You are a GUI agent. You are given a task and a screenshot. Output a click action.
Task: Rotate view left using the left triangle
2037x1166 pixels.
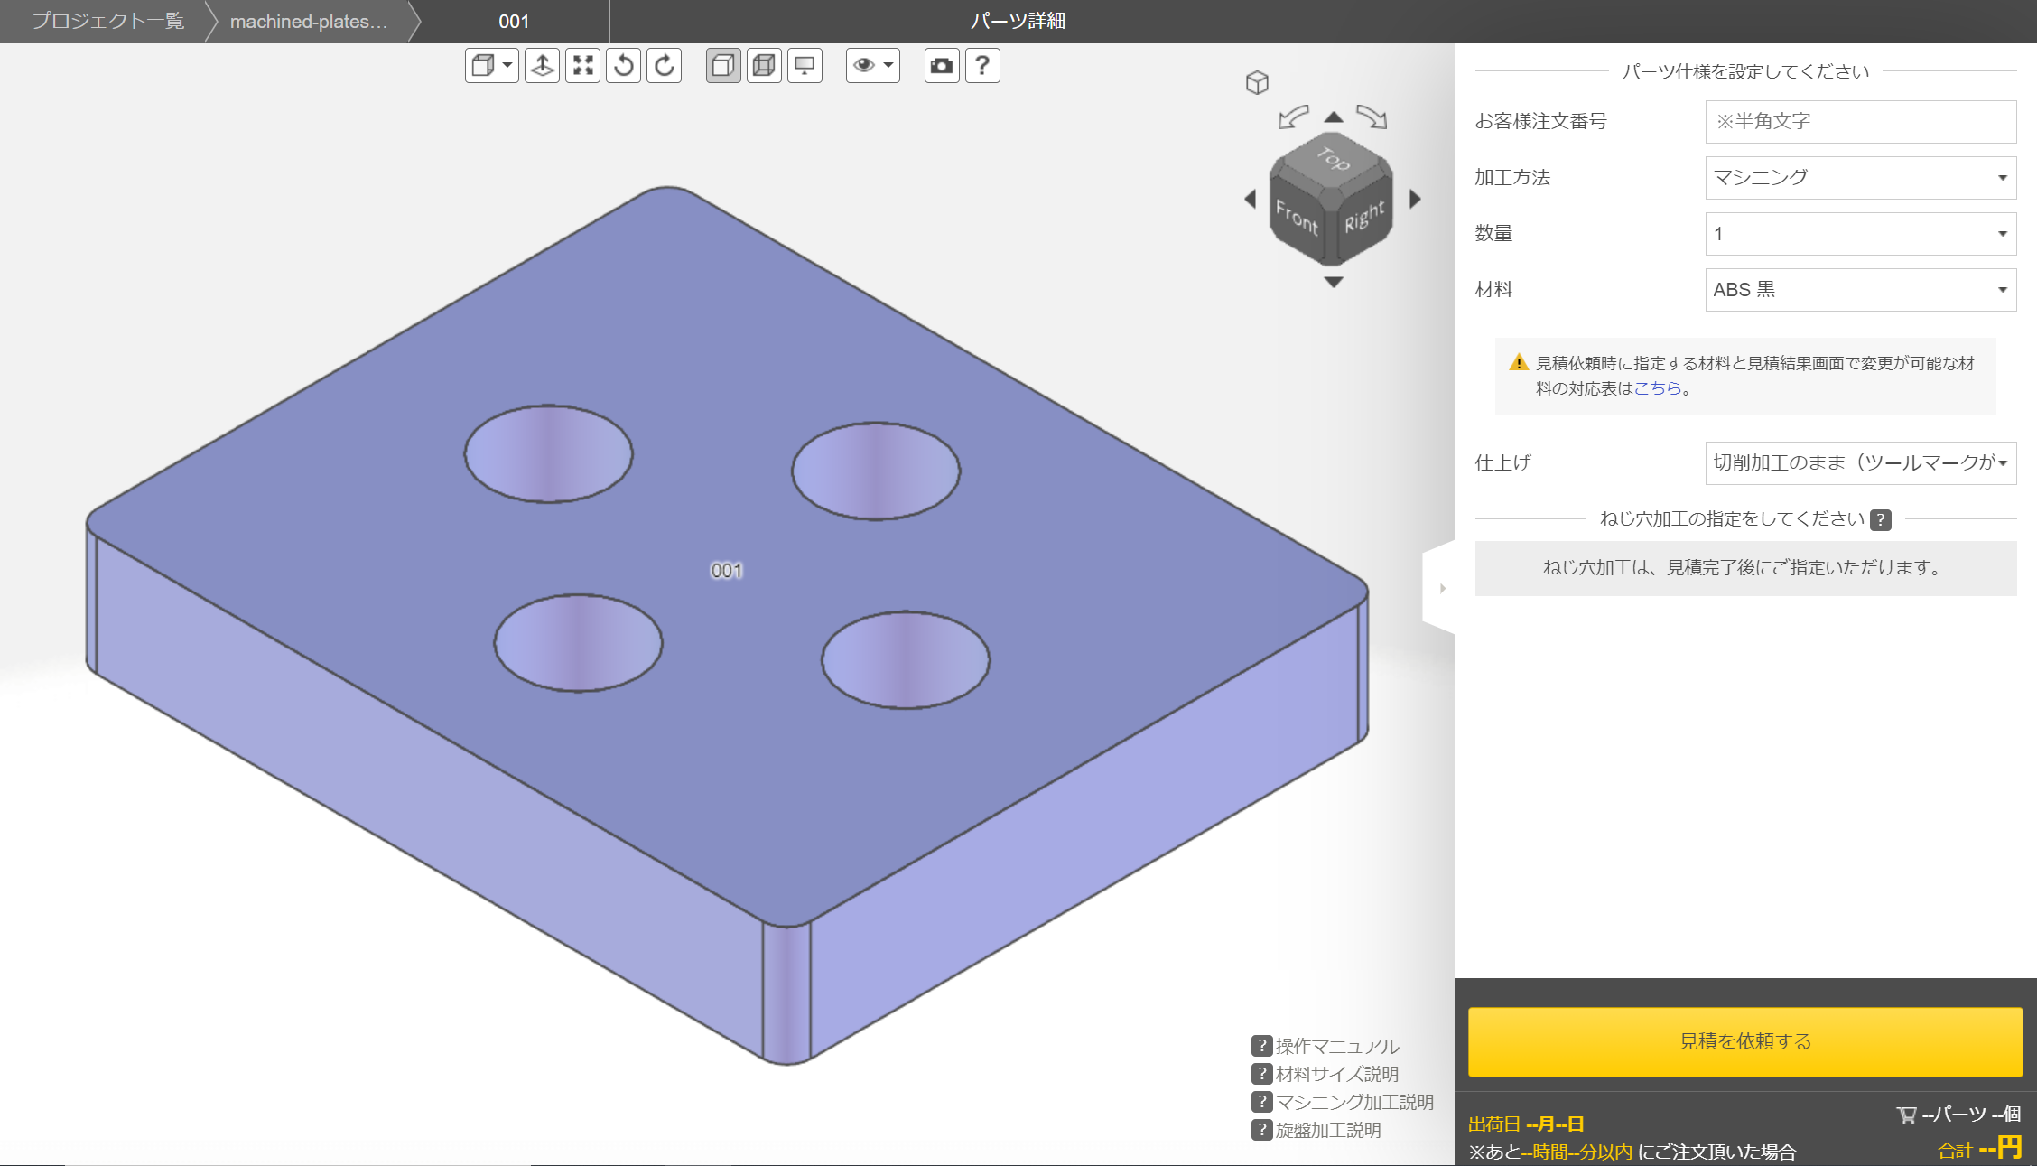click(1251, 199)
